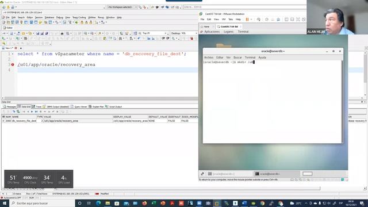Screen dimensions: 368x207
Task: Click the error marker on editor line 3
Action: point(13,64)
